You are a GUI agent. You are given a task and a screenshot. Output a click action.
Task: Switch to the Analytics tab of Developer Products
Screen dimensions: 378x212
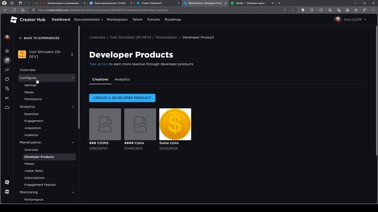(x=122, y=79)
